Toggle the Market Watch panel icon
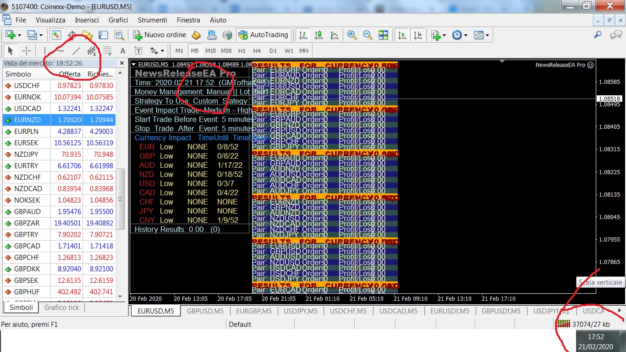 pos(57,35)
